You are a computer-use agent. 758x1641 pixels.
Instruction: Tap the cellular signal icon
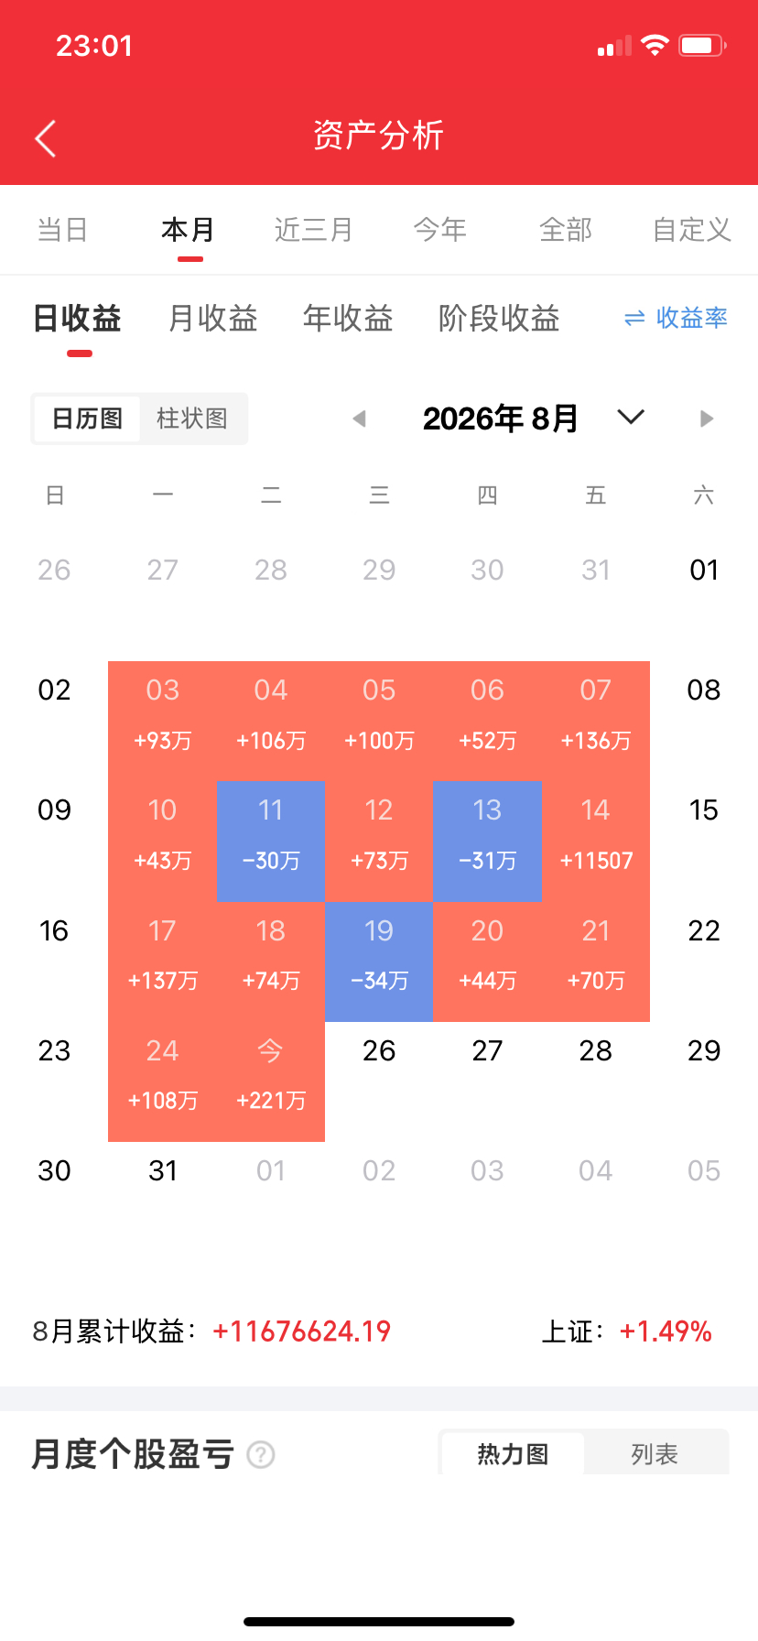click(x=614, y=46)
